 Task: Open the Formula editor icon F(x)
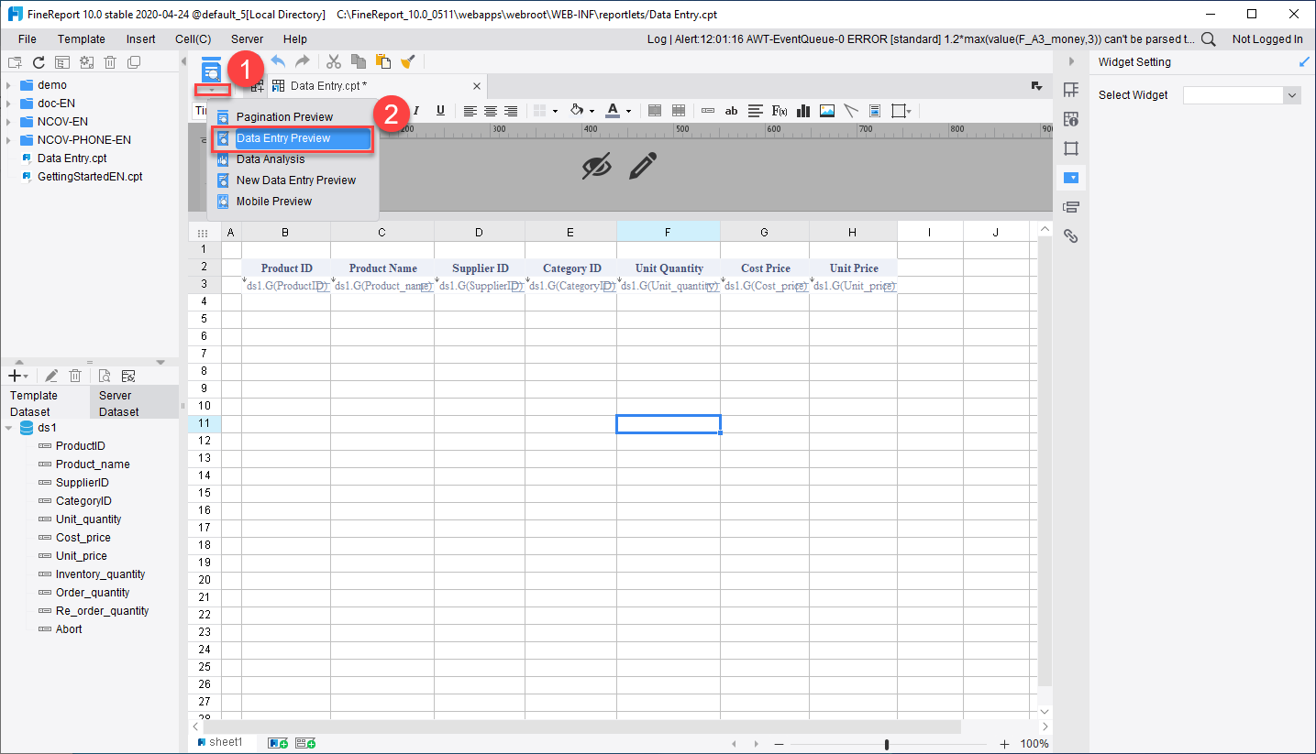(779, 110)
